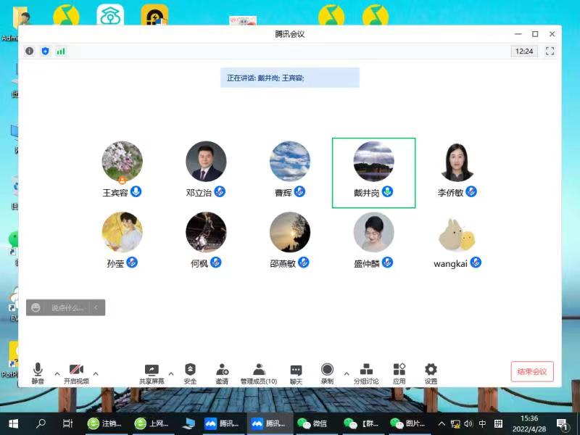Click the 说点什么 chat input box
This screenshot has width=580, height=435.
[x=67, y=308]
